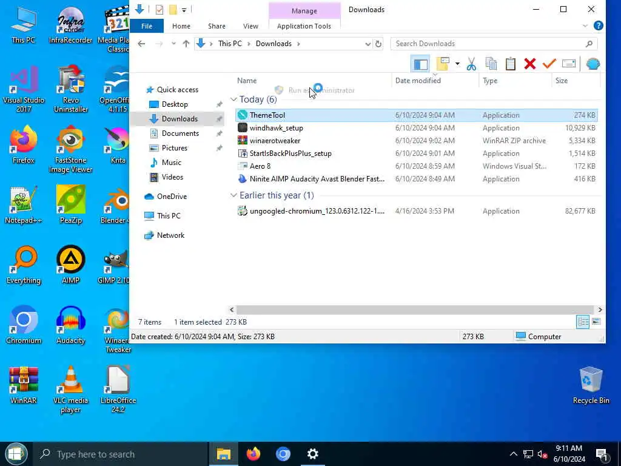Click This PC in the address bar breadcrumb
This screenshot has width=621, height=466.
click(x=230, y=44)
